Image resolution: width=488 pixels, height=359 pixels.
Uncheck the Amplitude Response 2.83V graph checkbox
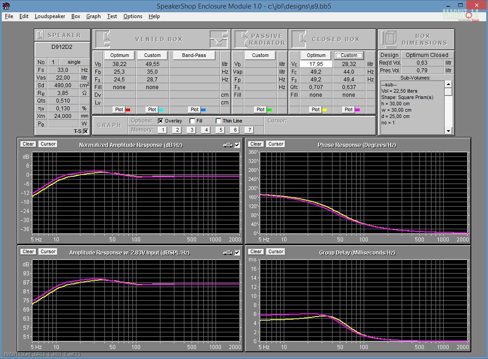pos(237,253)
